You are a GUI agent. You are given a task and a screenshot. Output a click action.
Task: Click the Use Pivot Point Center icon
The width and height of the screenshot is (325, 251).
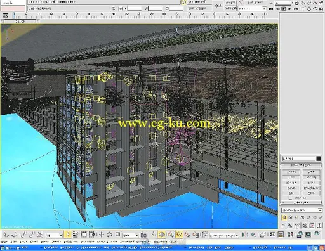pos(143,235)
